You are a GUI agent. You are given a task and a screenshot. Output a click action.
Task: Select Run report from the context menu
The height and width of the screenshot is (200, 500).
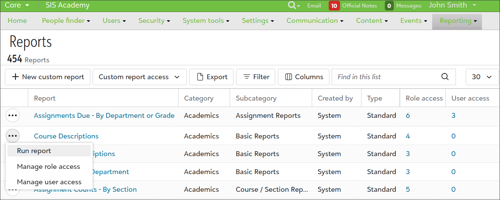[x=34, y=151]
